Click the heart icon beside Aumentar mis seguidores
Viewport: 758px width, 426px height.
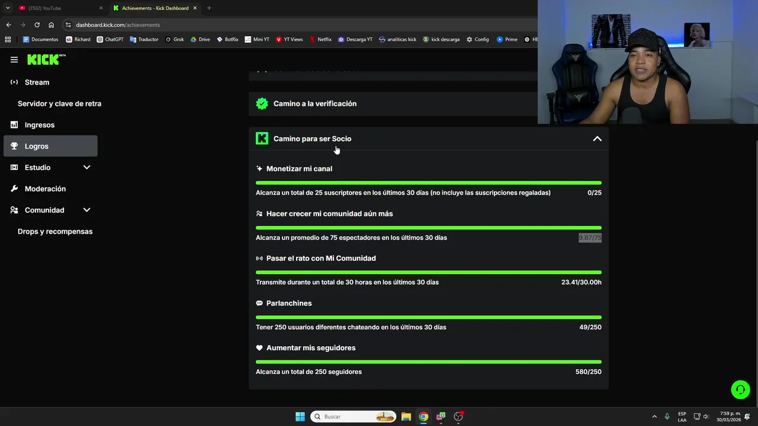259,348
